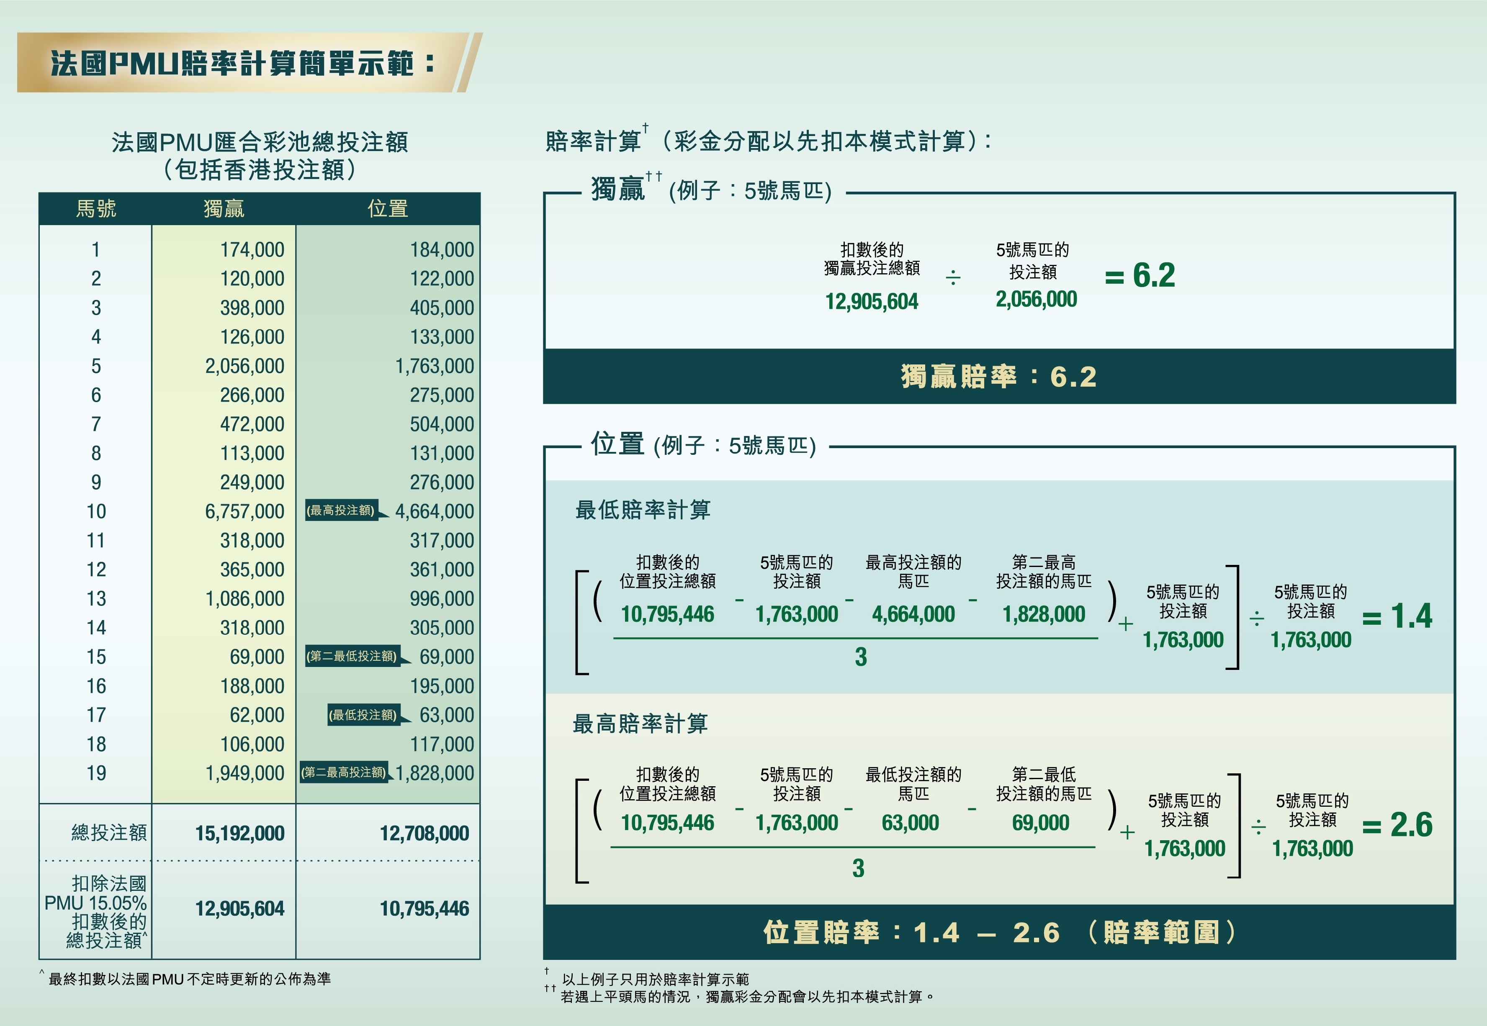Click the 馬號 column header
Image resolution: width=1487 pixels, height=1026 pixels.
pyautogui.click(x=96, y=208)
